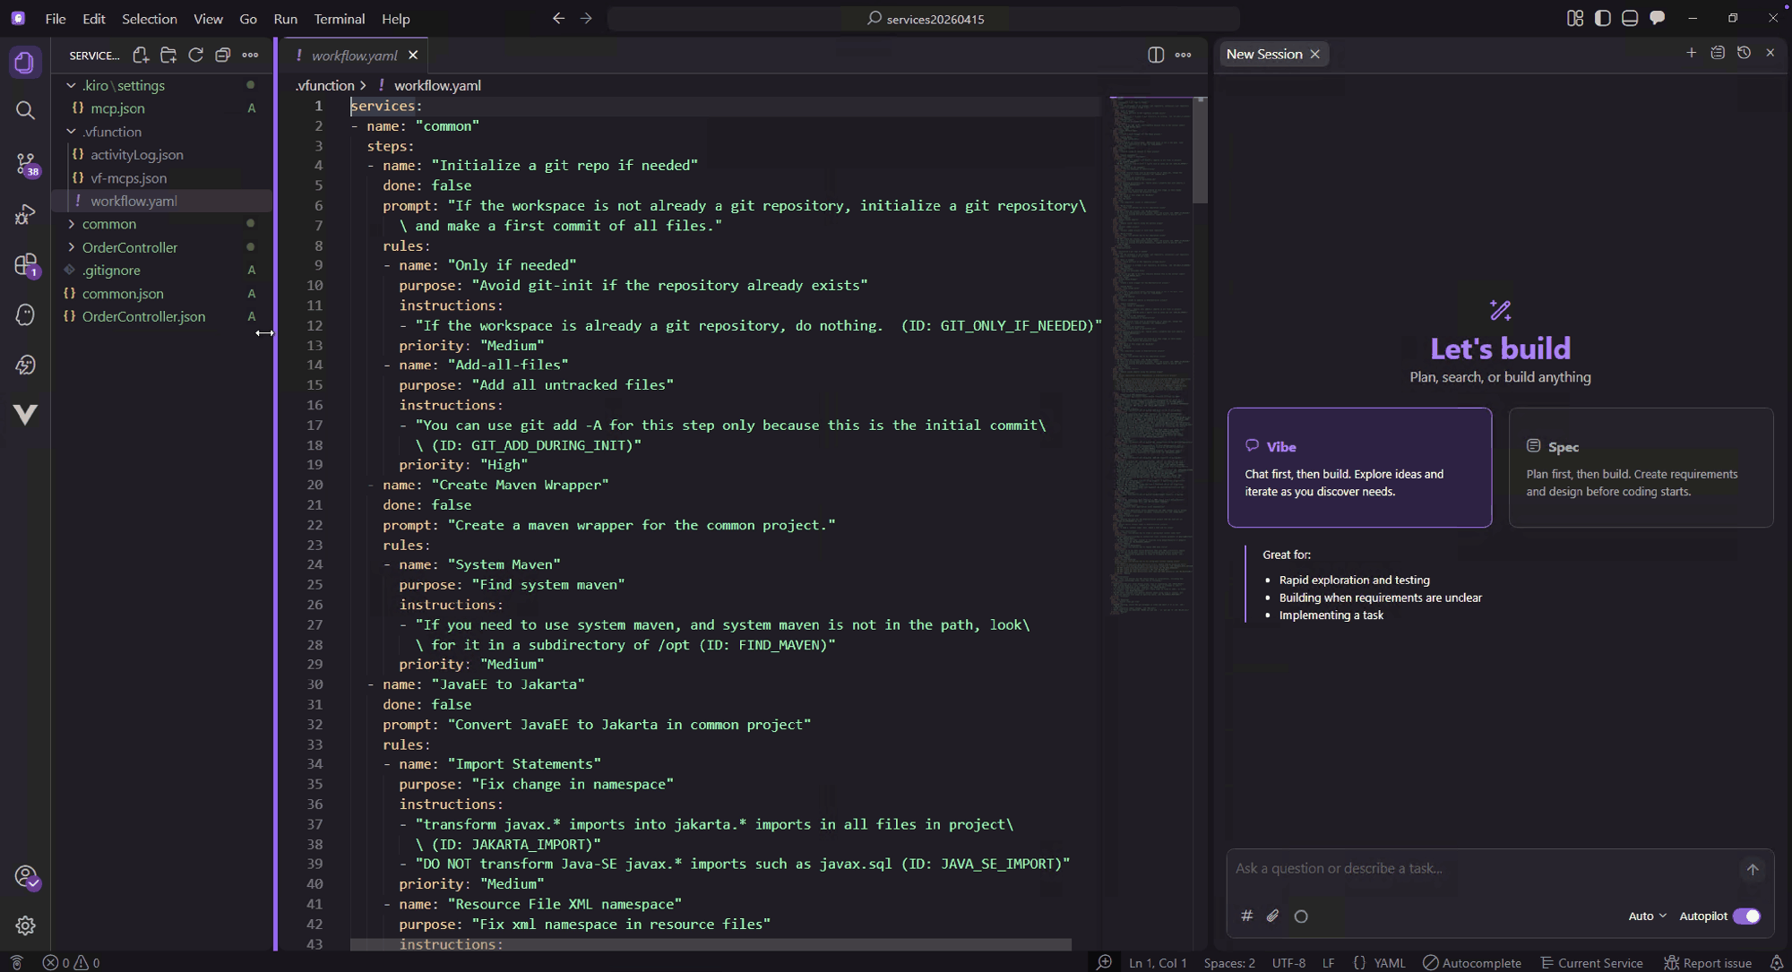
Task: Open Extensions view in activity bar
Action: (26, 265)
